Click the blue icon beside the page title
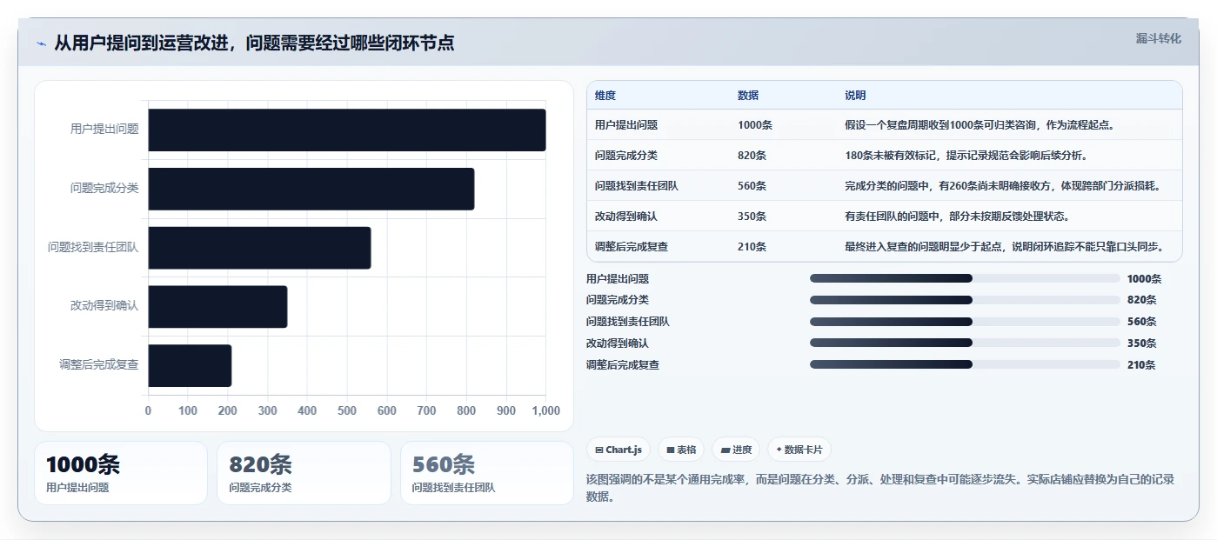Image resolution: width=1217 pixels, height=540 pixels. 41,43
